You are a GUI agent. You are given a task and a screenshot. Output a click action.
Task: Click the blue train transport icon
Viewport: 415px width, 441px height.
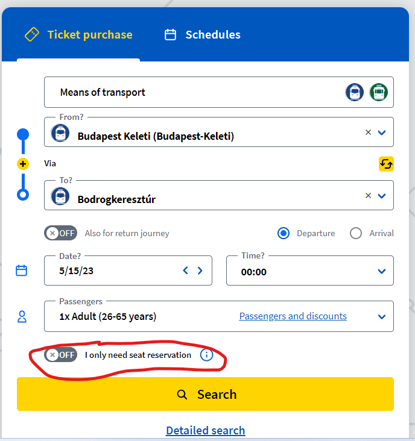(x=354, y=92)
